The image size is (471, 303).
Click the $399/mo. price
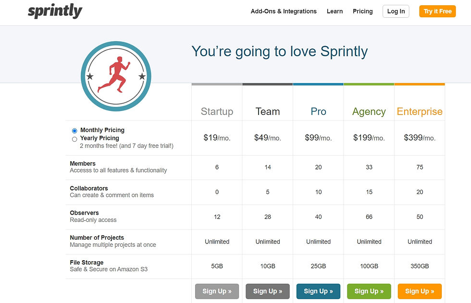pyautogui.click(x=420, y=138)
